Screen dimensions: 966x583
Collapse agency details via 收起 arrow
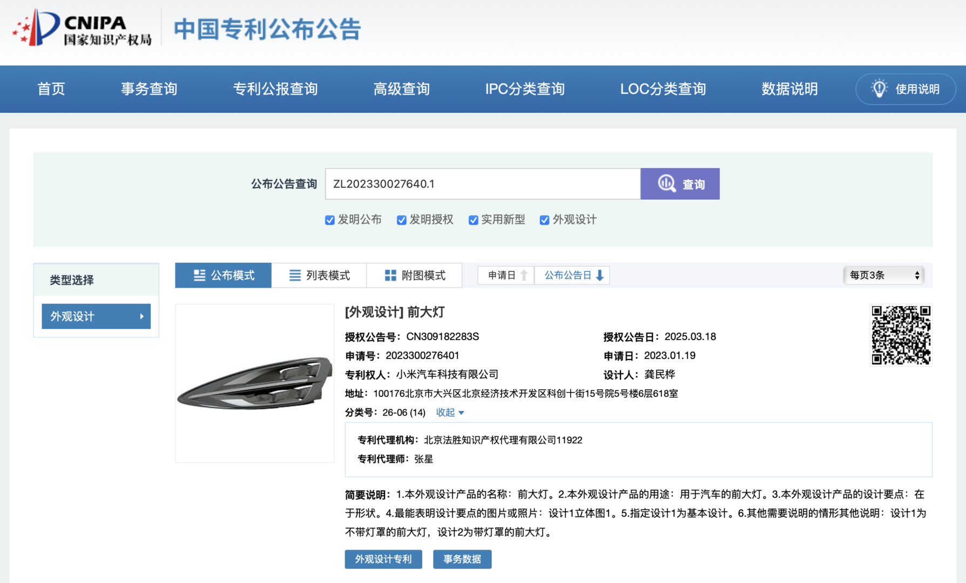click(x=463, y=412)
